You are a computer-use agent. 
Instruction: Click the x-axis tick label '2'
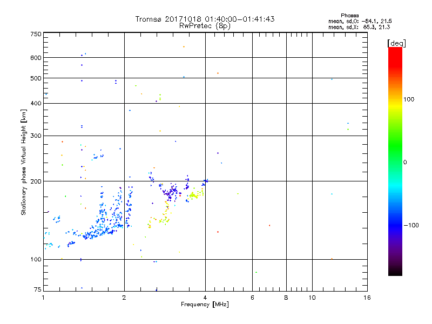tap(124, 298)
